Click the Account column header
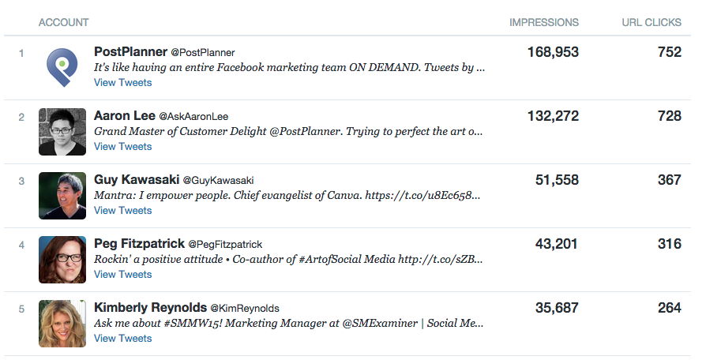 pos(63,22)
